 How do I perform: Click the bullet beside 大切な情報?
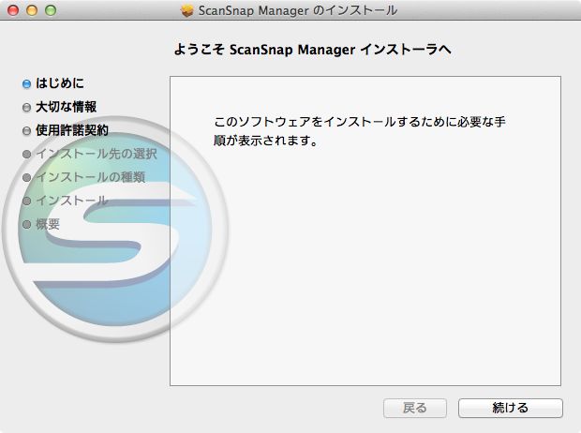click(x=26, y=107)
